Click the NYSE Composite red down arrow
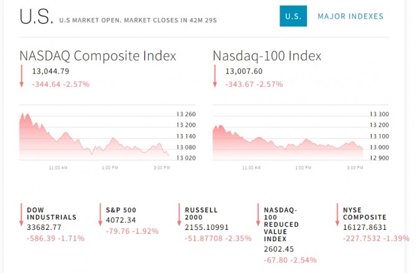 click(337, 214)
